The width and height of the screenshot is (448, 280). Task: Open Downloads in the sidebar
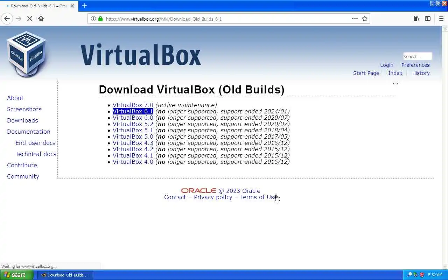point(22,120)
